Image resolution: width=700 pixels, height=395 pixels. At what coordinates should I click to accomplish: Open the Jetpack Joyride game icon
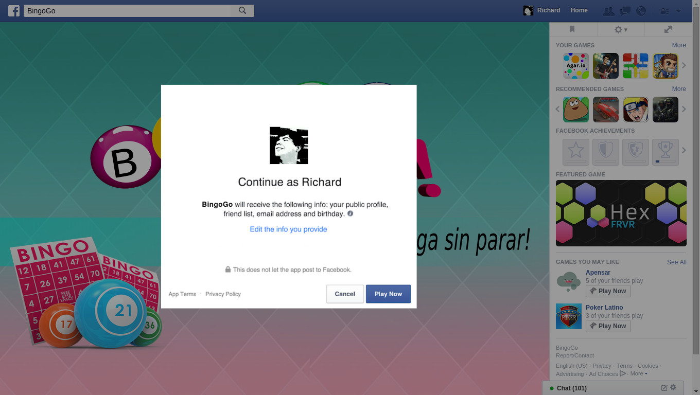coord(666,66)
